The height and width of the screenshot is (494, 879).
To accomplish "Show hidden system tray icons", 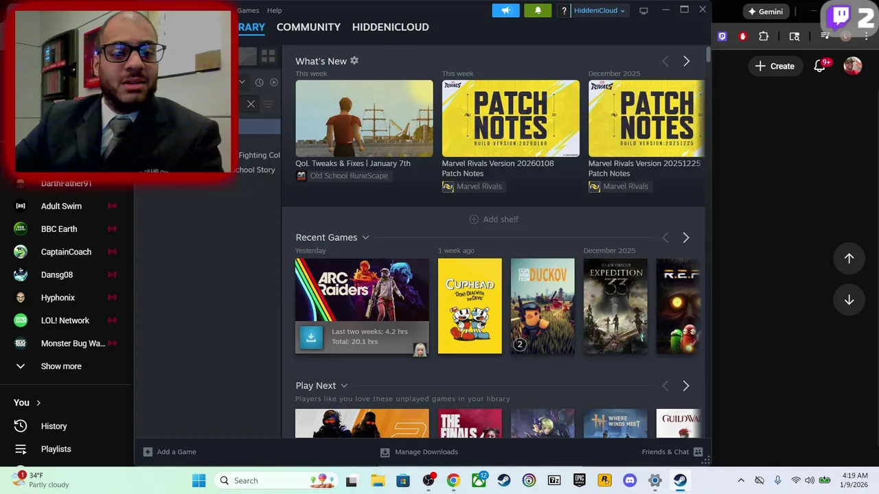I will pos(741,480).
